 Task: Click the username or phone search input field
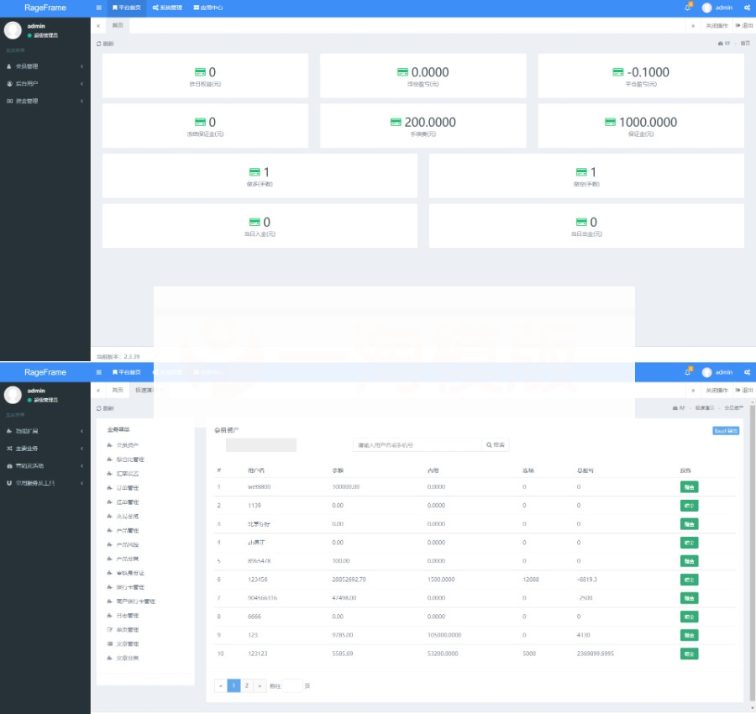click(417, 445)
